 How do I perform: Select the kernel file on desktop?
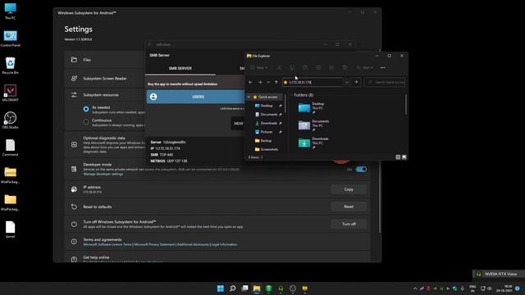[x=11, y=229]
